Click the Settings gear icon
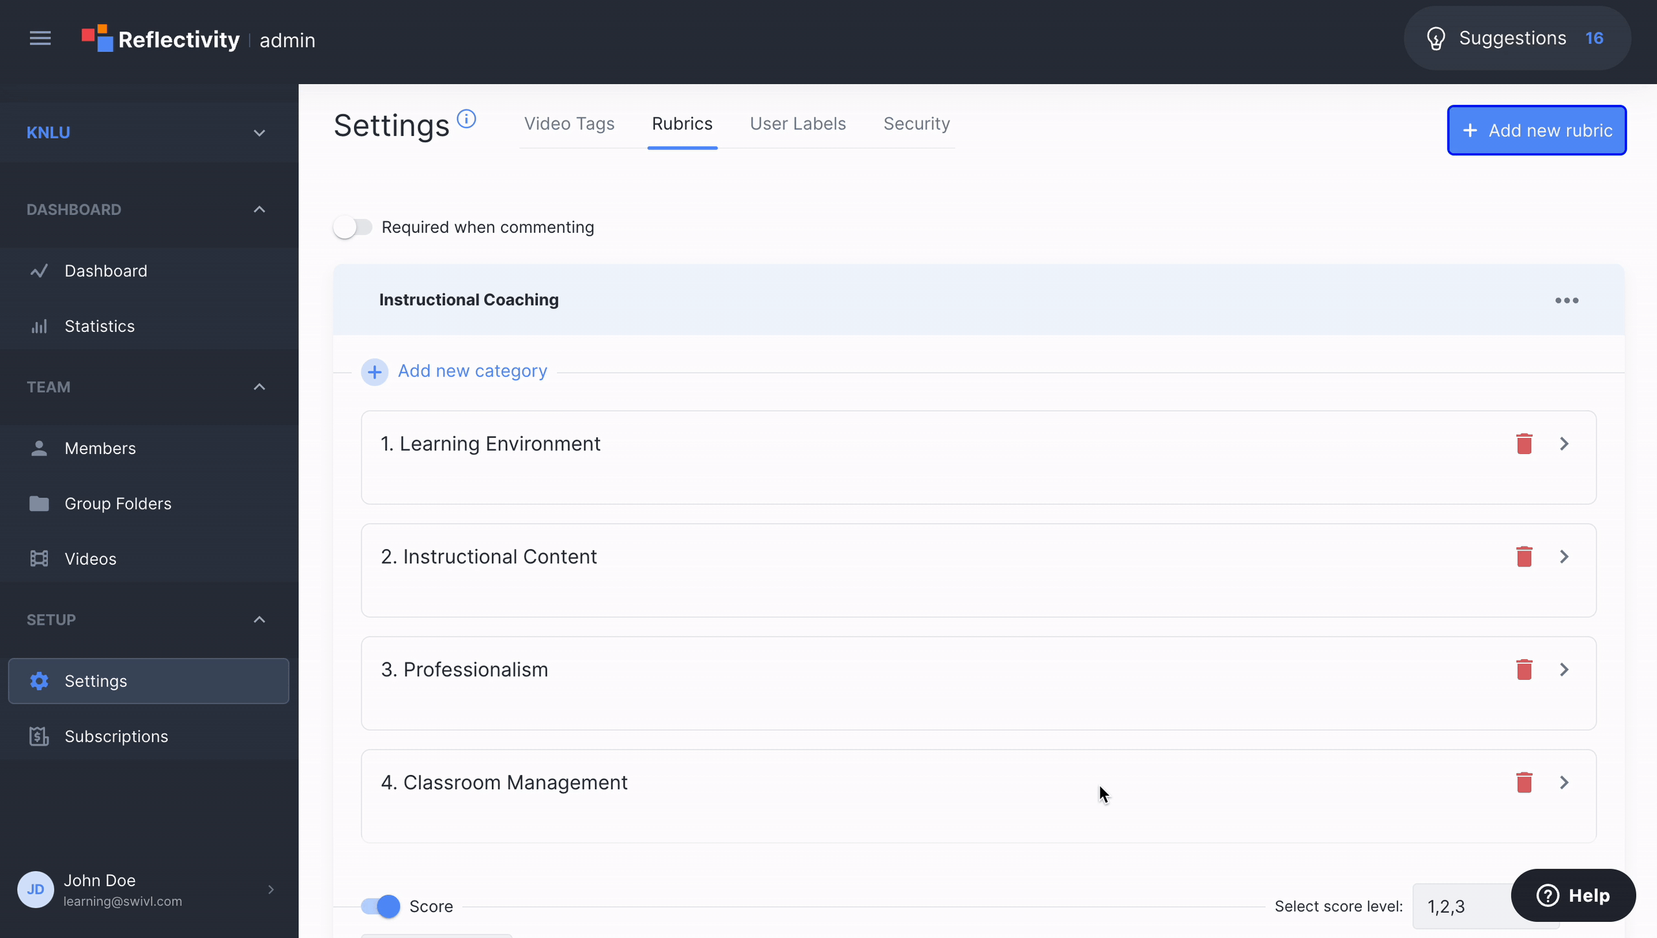1657x938 pixels. click(39, 680)
